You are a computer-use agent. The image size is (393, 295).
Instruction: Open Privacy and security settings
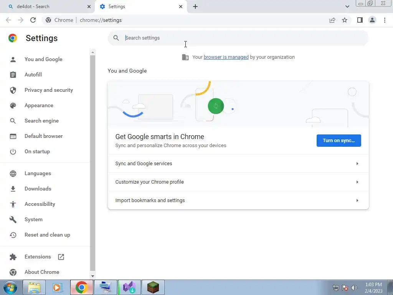coord(49,90)
